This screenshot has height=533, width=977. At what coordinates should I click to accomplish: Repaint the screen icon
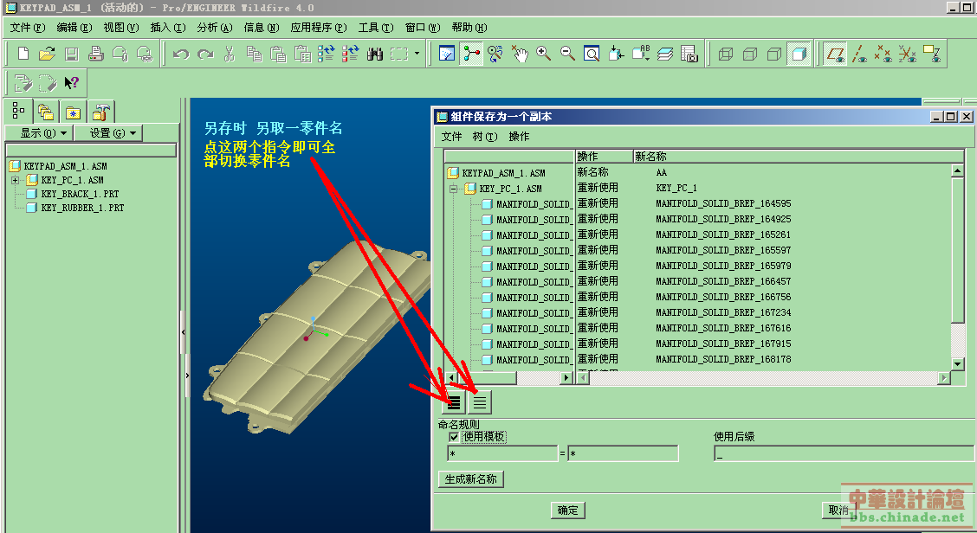click(x=447, y=54)
